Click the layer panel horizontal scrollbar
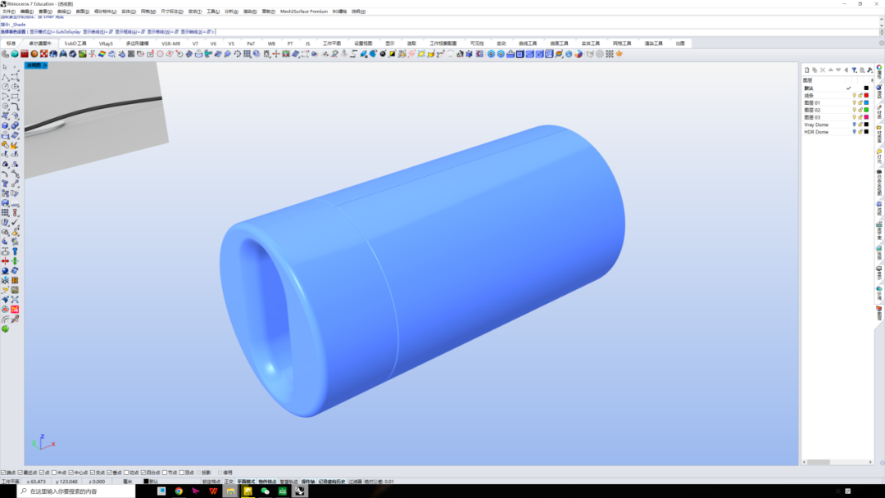This screenshot has width=885, height=498. pyautogui.click(x=837, y=462)
